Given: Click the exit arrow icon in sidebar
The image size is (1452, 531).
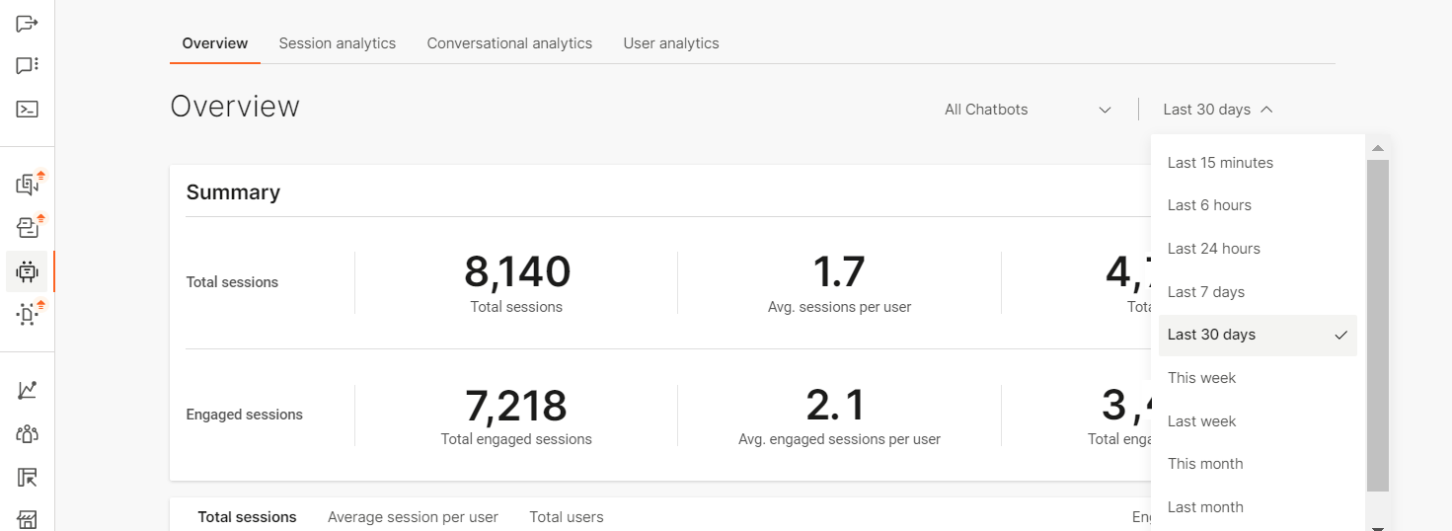Looking at the screenshot, I should [x=27, y=23].
